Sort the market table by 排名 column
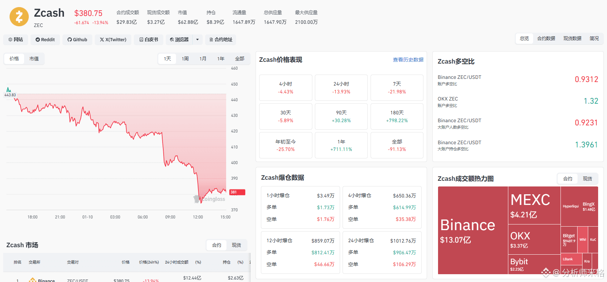 point(17,262)
